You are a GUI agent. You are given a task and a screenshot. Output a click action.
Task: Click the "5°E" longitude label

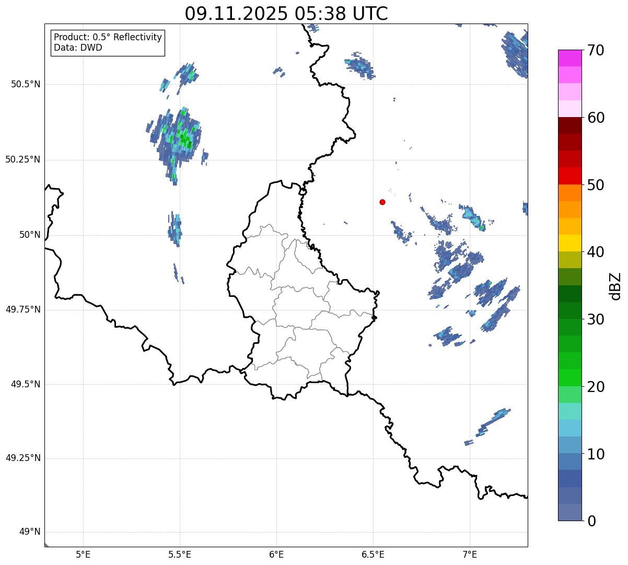83,555
